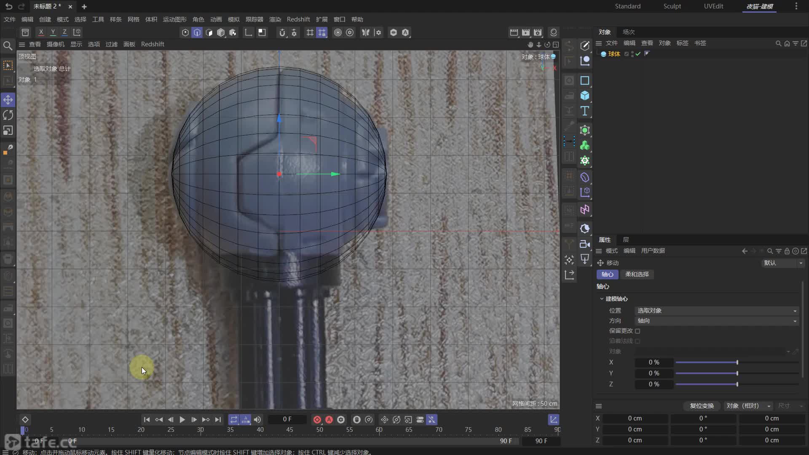
Task: Jump to the start of the timeline
Action: click(147, 420)
